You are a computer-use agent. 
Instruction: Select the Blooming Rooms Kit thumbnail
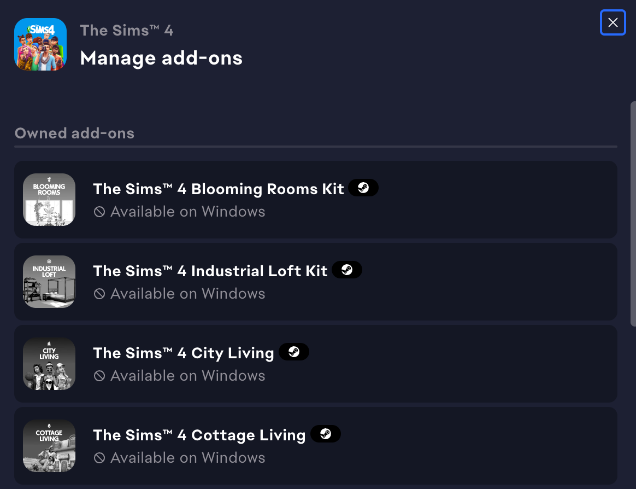(49, 200)
